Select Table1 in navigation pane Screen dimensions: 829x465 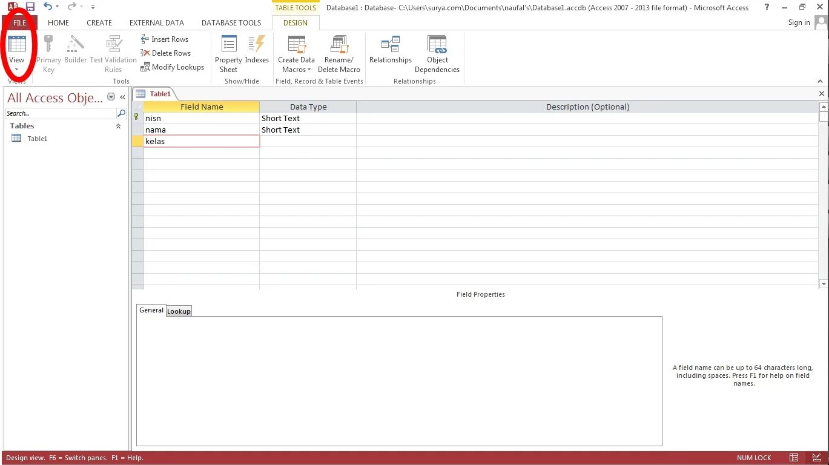coord(37,139)
